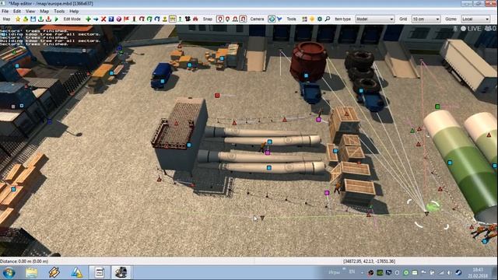The height and width of the screenshot is (280, 498).
Task: Click the Distance readout in the status bar
Action: (x=24, y=261)
